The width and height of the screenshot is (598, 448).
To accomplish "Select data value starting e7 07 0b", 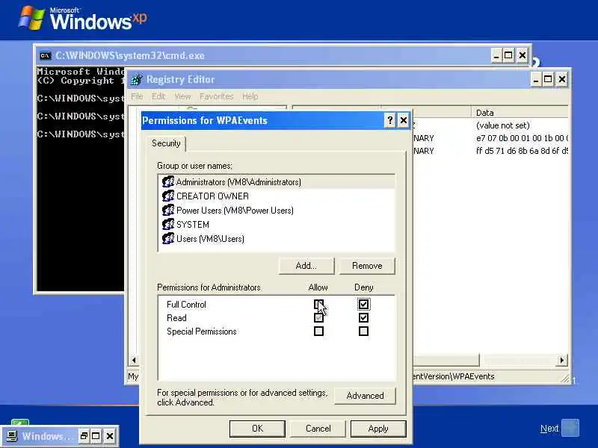I will pyautogui.click(x=522, y=138).
